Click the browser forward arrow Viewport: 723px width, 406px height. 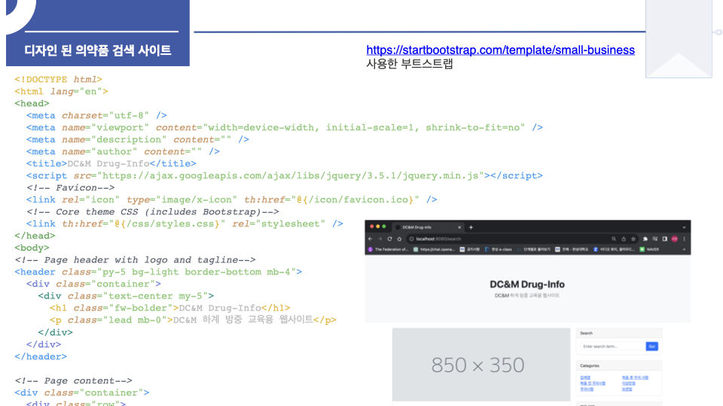380,239
